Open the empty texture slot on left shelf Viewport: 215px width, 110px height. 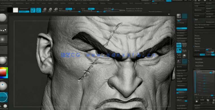coord(3,50)
